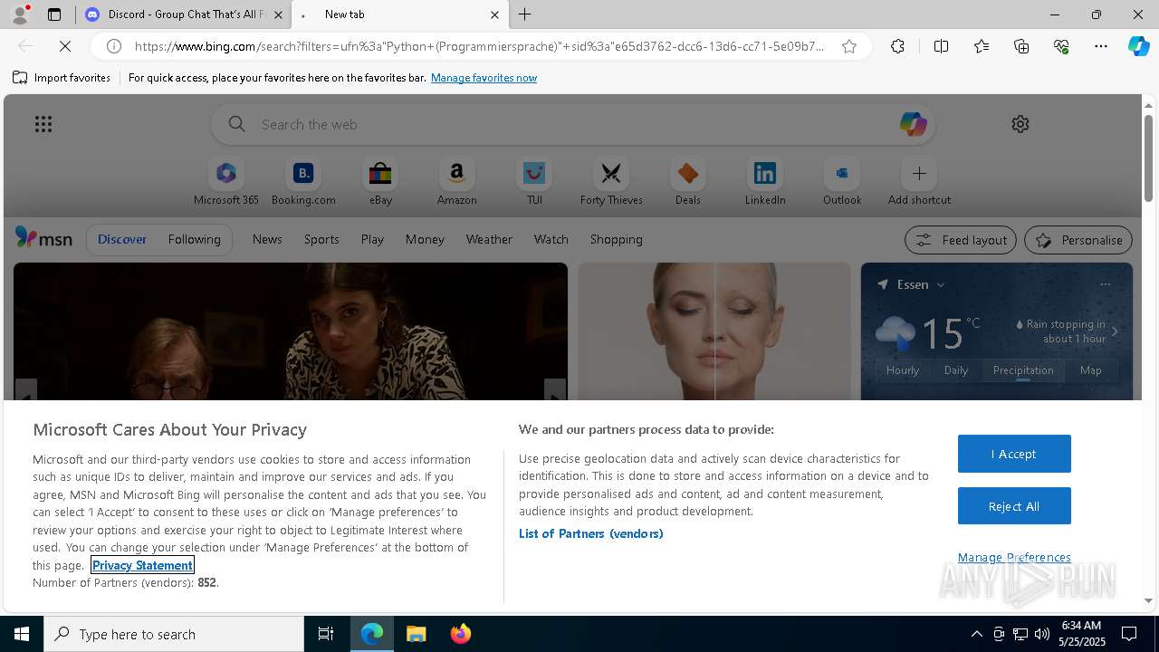The width and height of the screenshot is (1159, 652).
Task: Click I Accept privacy button
Action: pyautogui.click(x=1014, y=454)
